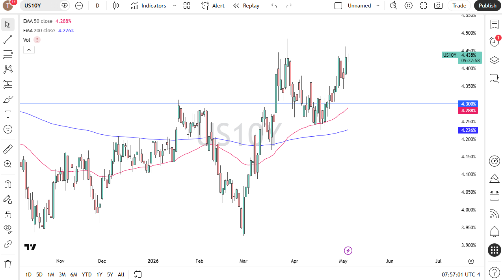
Task: Start bar Replay mode
Action: tap(246, 6)
